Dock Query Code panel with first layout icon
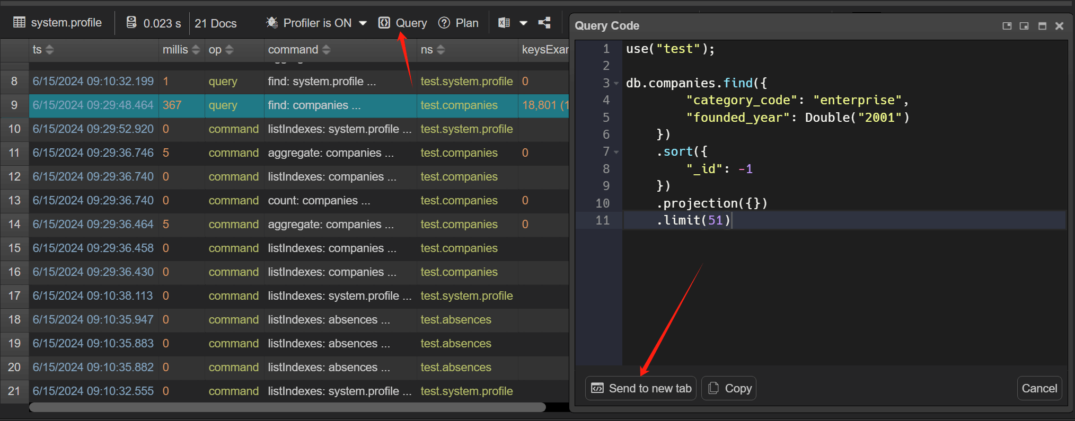Viewport: 1075px width, 421px height. tap(1007, 25)
